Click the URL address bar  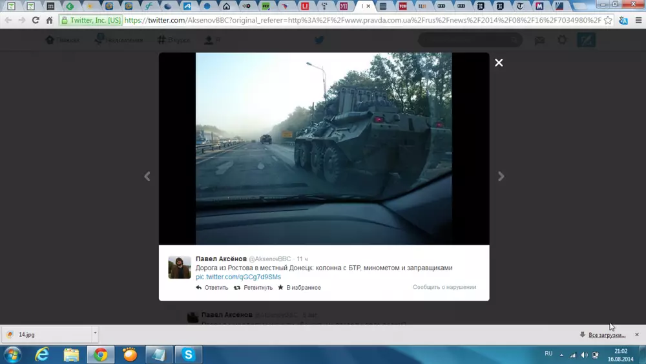pyautogui.click(x=362, y=20)
